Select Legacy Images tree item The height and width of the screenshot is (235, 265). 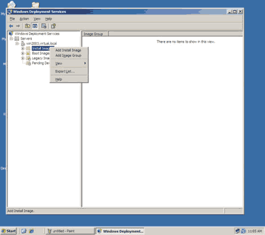(x=40, y=59)
